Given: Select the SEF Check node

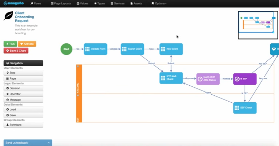Looking at the screenshot, I should (245, 108).
